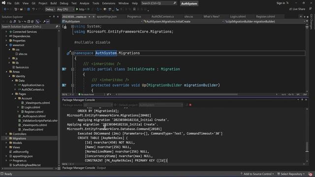Click Show All Files icon in Solution Explorer
Screen dimensions: 315x177
pos(32,22)
